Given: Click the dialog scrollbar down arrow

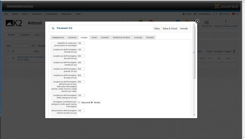Looking at the screenshot, I should point(194,115).
